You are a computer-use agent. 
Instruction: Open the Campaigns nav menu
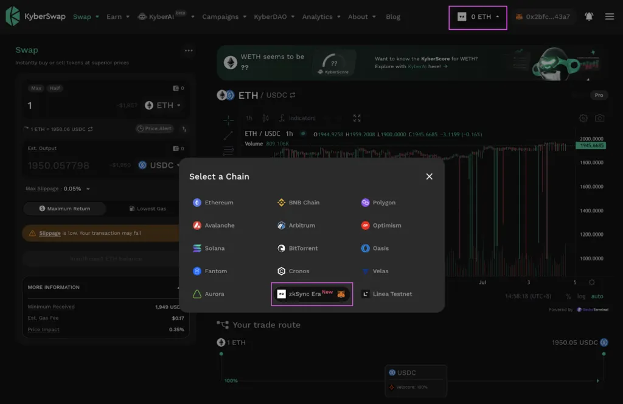[224, 16]
